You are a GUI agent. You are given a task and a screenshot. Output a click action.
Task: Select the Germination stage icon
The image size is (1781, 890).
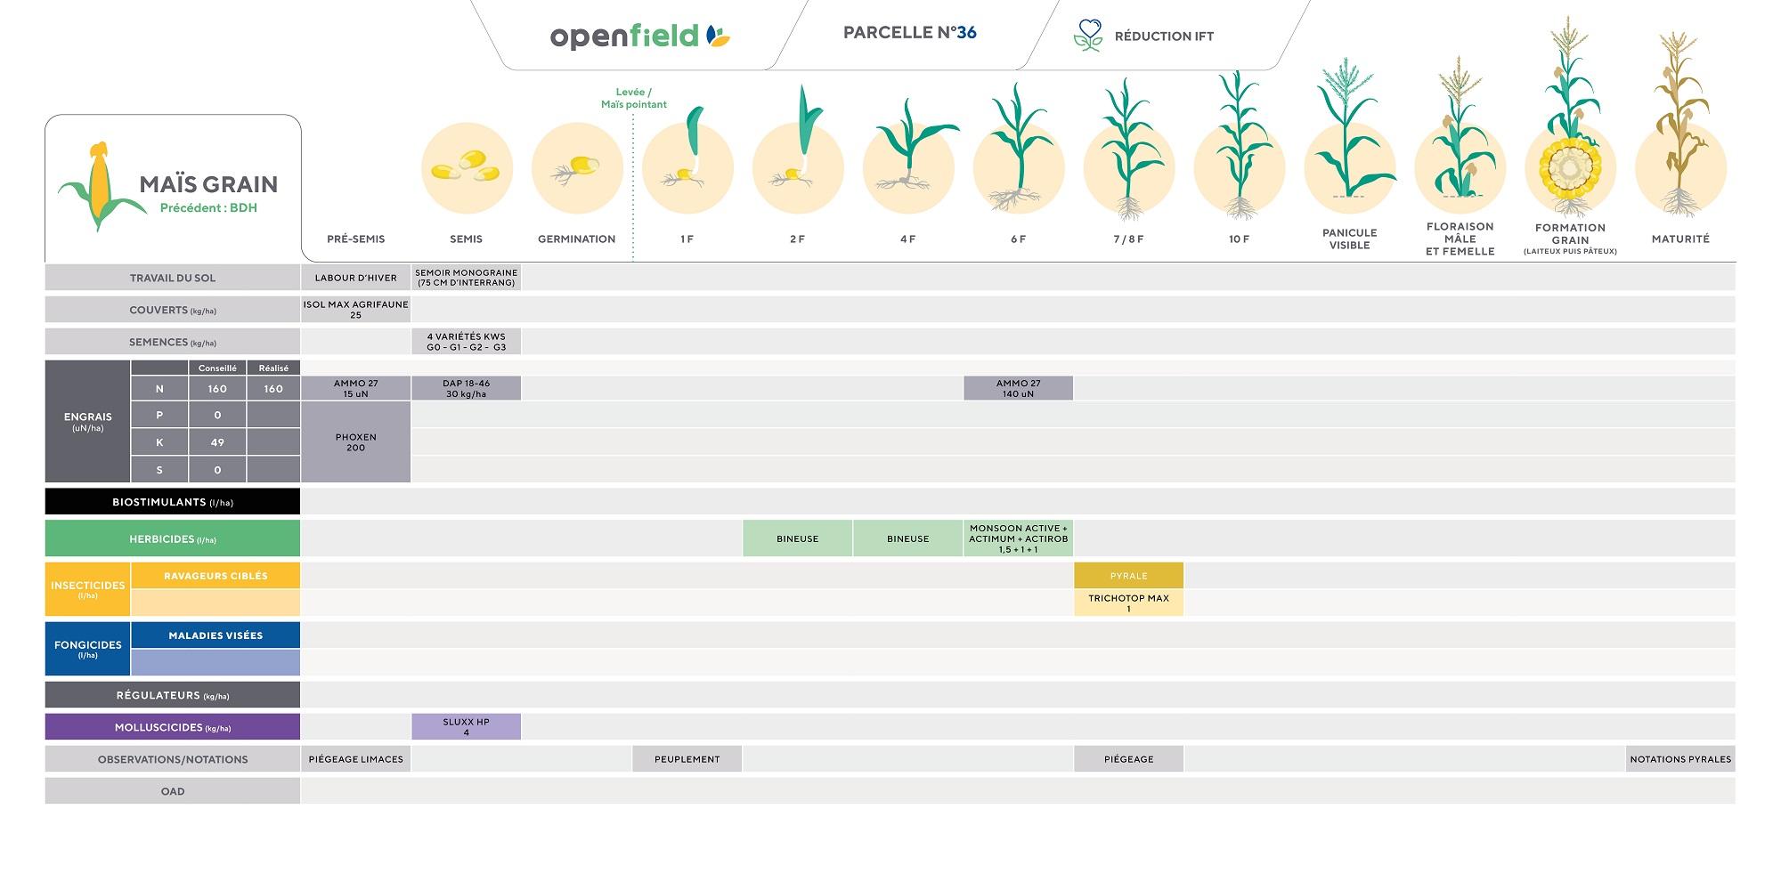[577, 168]
